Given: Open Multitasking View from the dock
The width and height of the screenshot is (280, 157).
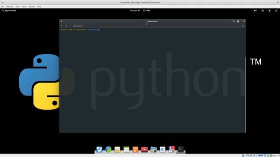Looking at the screenshot, I should coord(99,149).
